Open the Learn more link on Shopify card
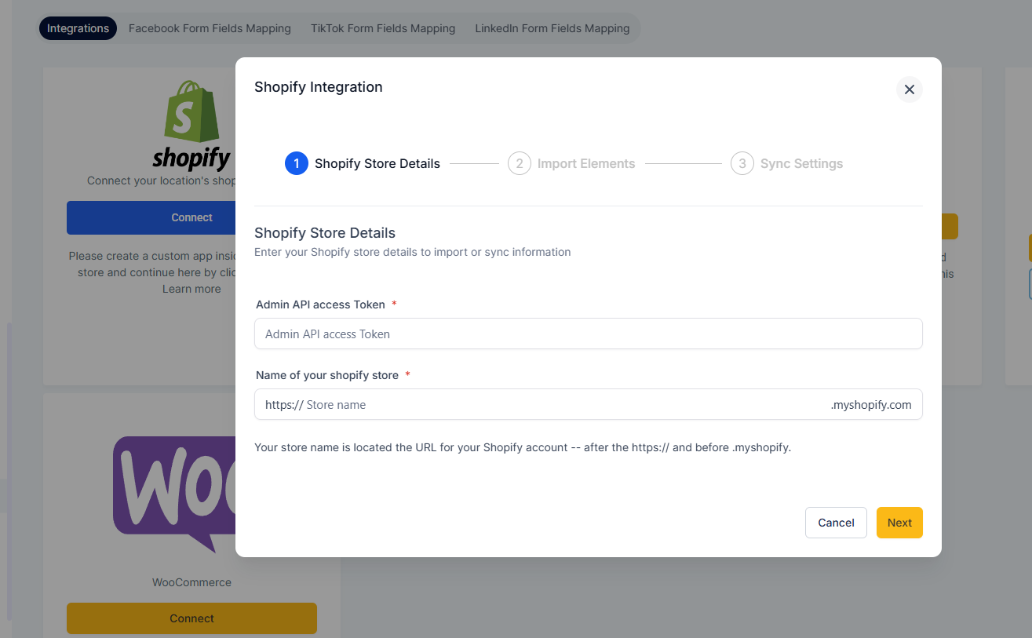 tap(191, 289)
